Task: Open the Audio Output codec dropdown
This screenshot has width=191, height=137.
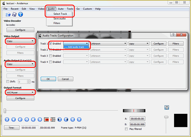Action: click(x=20, y=64)
